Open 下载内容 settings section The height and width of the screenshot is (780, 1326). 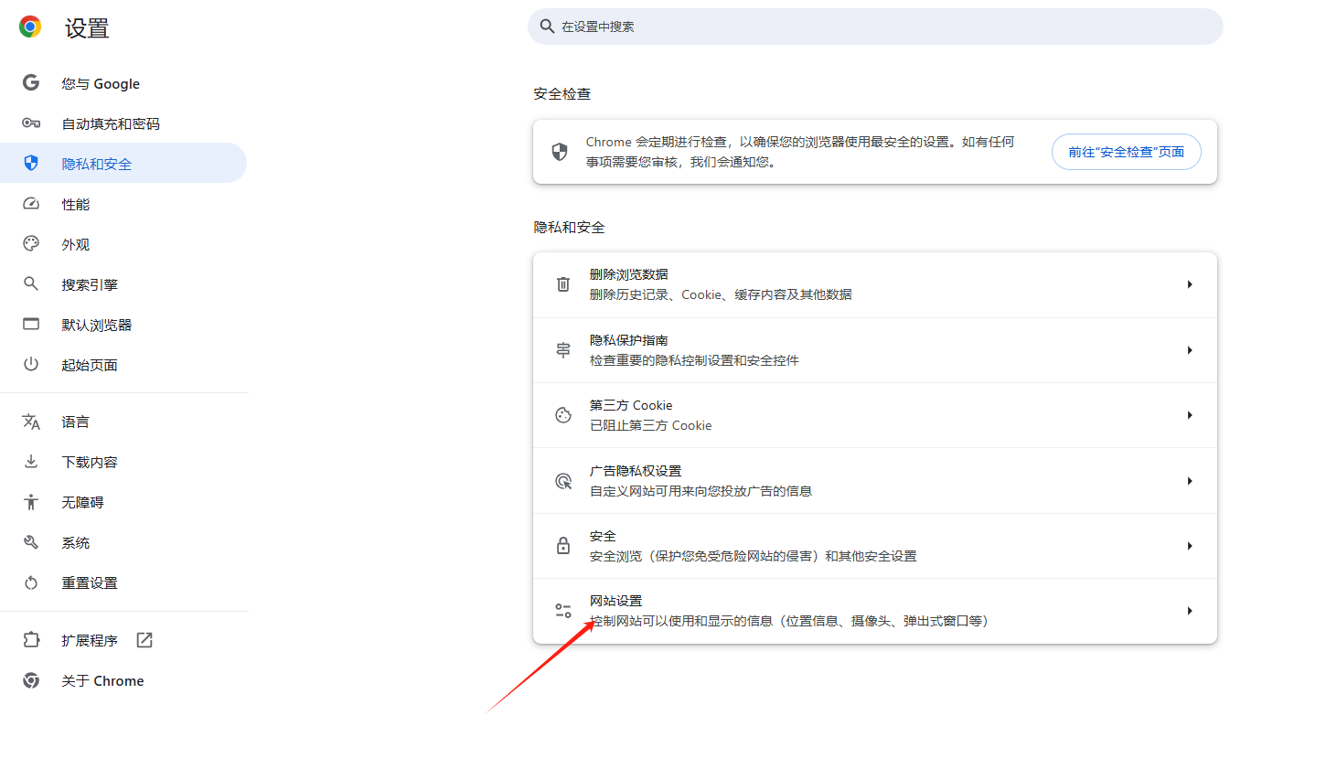[123, 462]
